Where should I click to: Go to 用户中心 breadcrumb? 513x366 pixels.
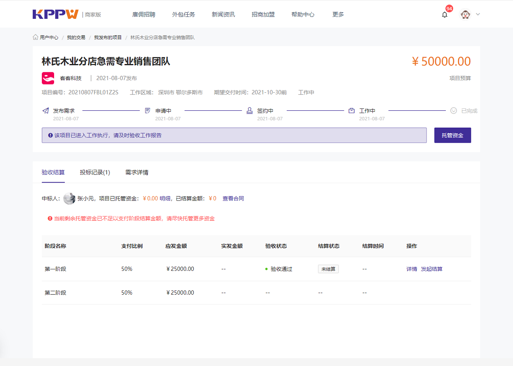[49, 37]
